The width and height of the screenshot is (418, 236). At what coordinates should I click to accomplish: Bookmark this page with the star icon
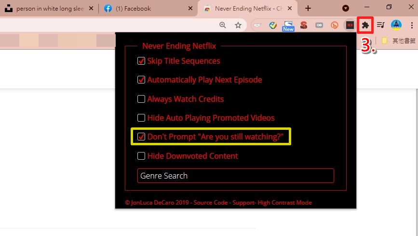click(238, 25)
